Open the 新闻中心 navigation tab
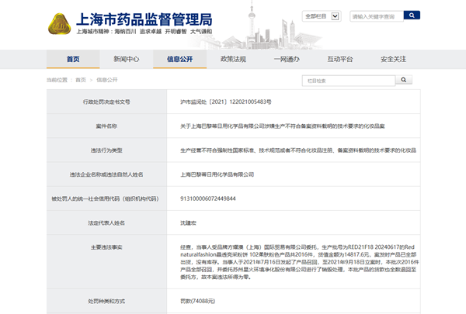 (x=127, y=59)
